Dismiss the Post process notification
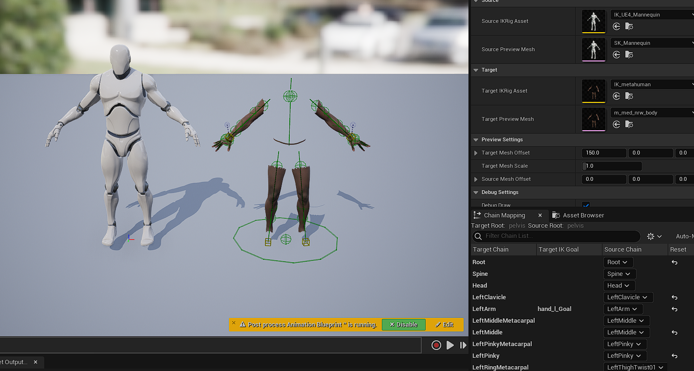 click(x=234, y=323)
